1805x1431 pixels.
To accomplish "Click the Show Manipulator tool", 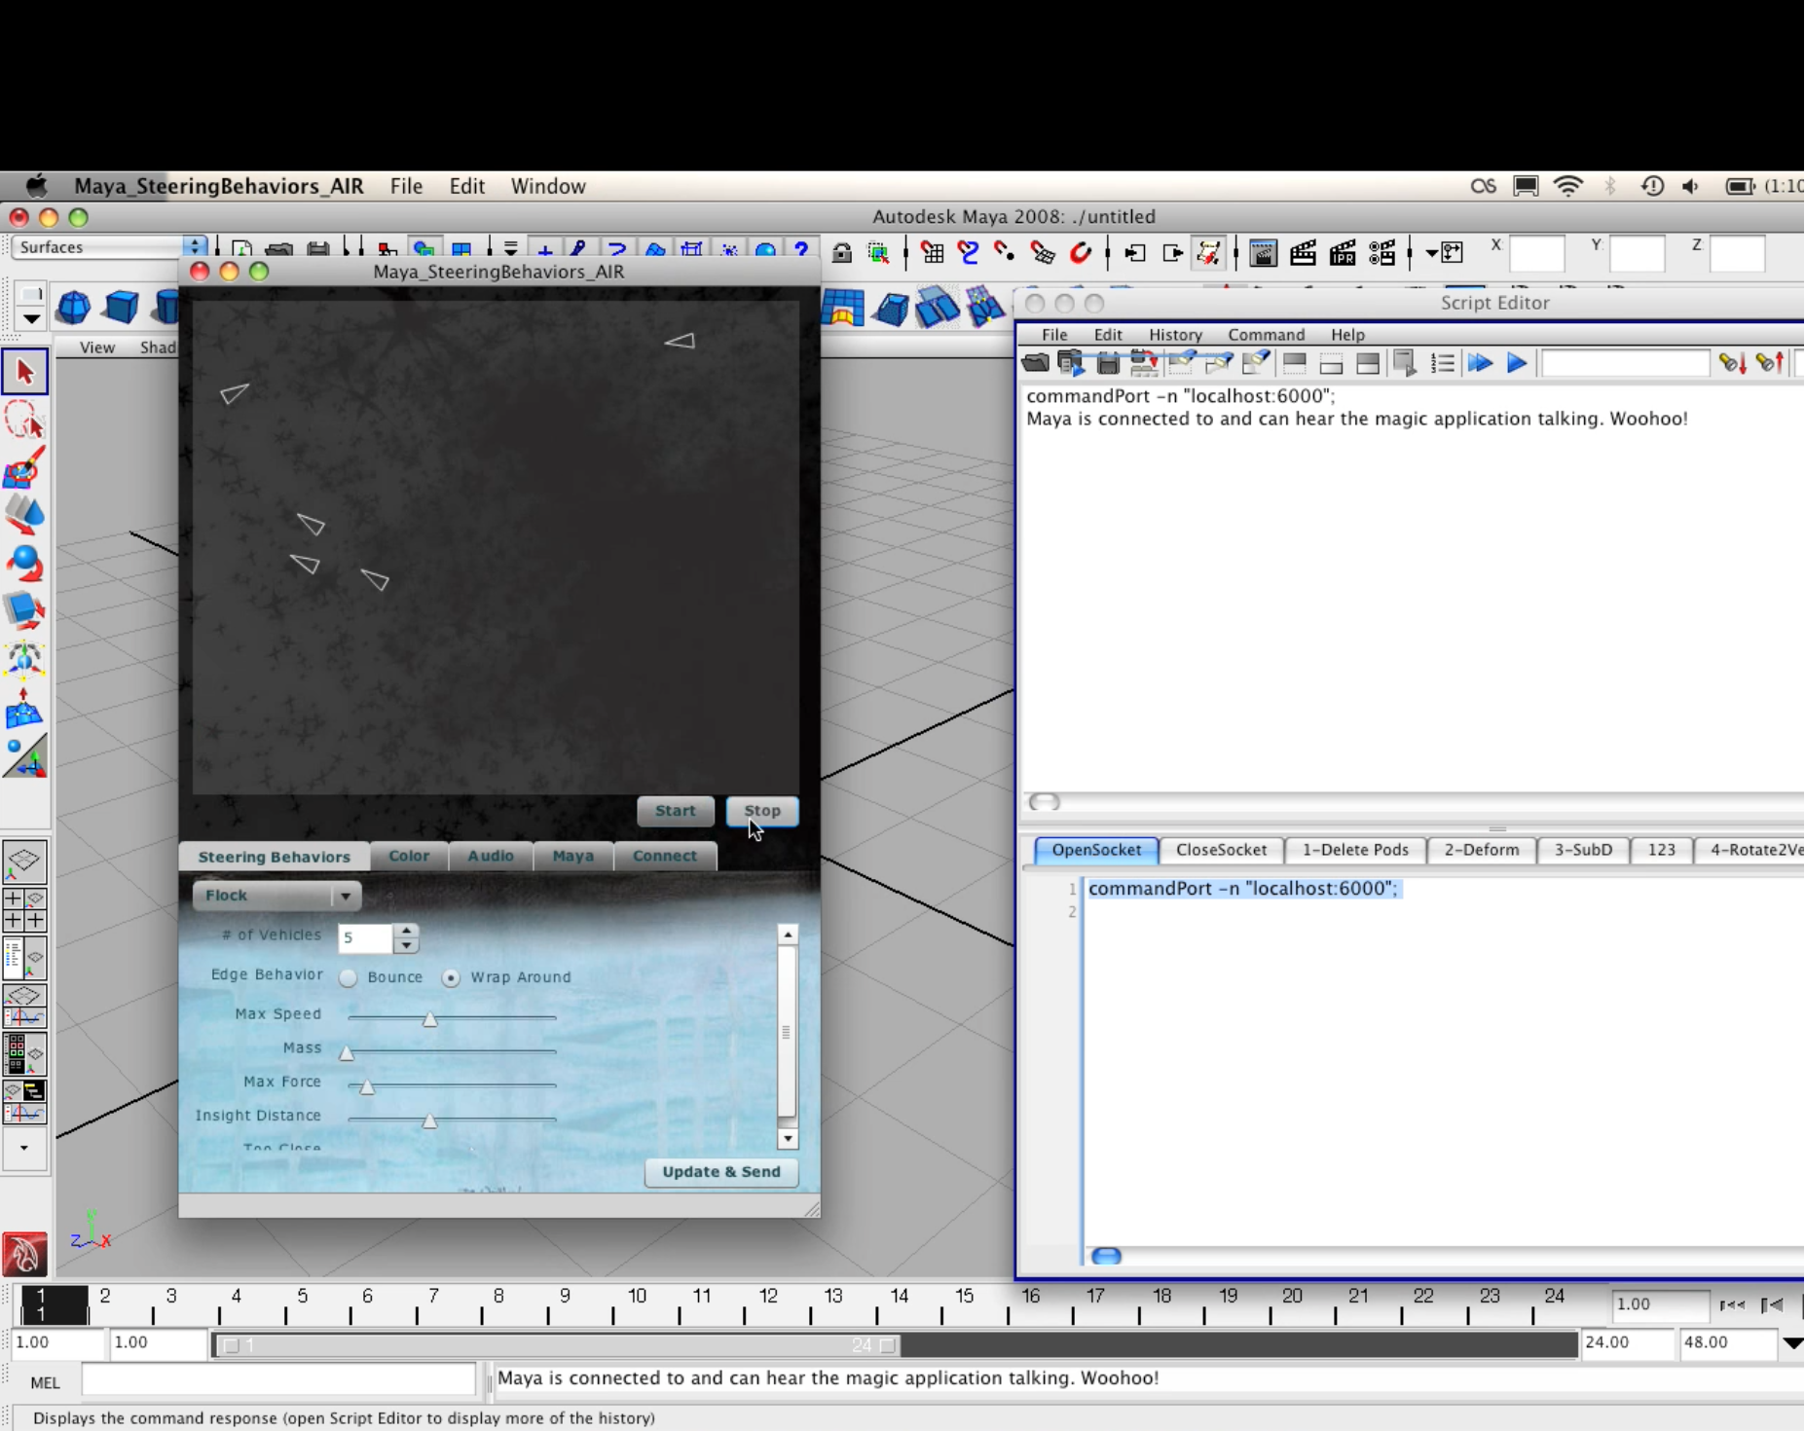I will click(x=24, y=757).
